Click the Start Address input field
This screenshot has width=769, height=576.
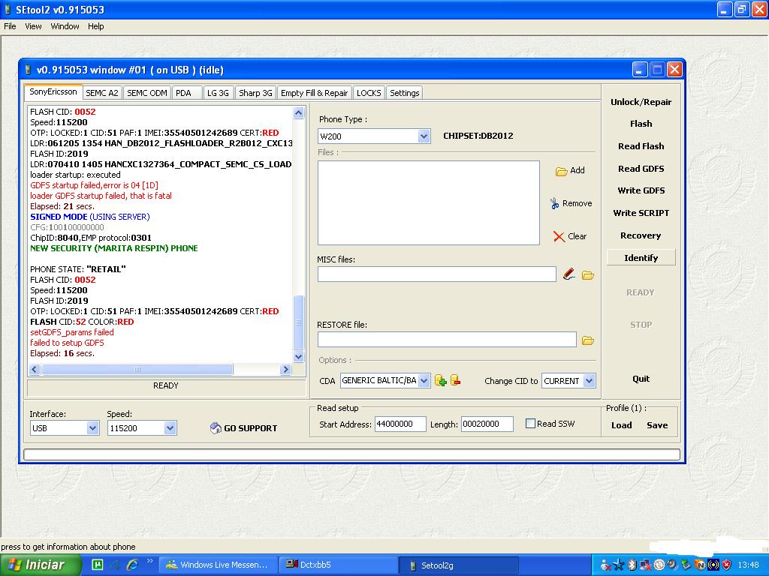click(400, 424)
